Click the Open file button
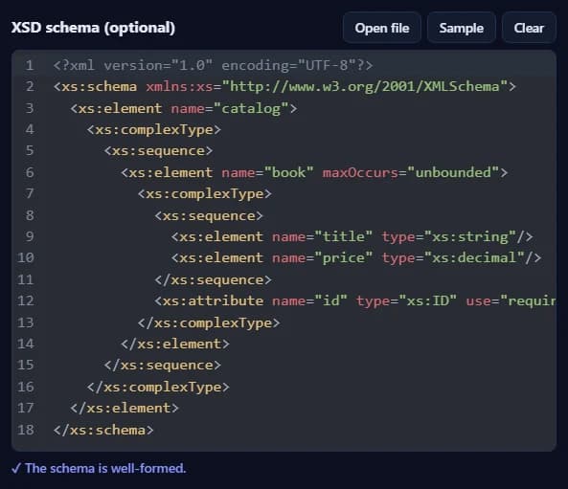 click(x=382, y=28)
